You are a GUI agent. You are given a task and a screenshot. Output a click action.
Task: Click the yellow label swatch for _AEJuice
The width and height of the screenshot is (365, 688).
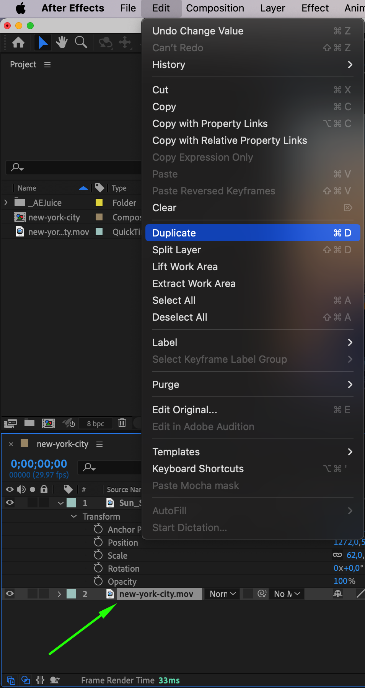pyautogui.click(x=99, y=202)
